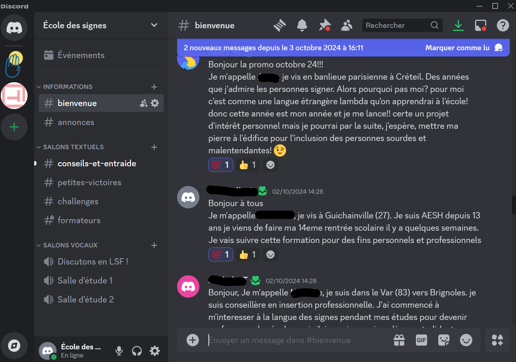Toggle microphone mute in user panel

point(119,351)
